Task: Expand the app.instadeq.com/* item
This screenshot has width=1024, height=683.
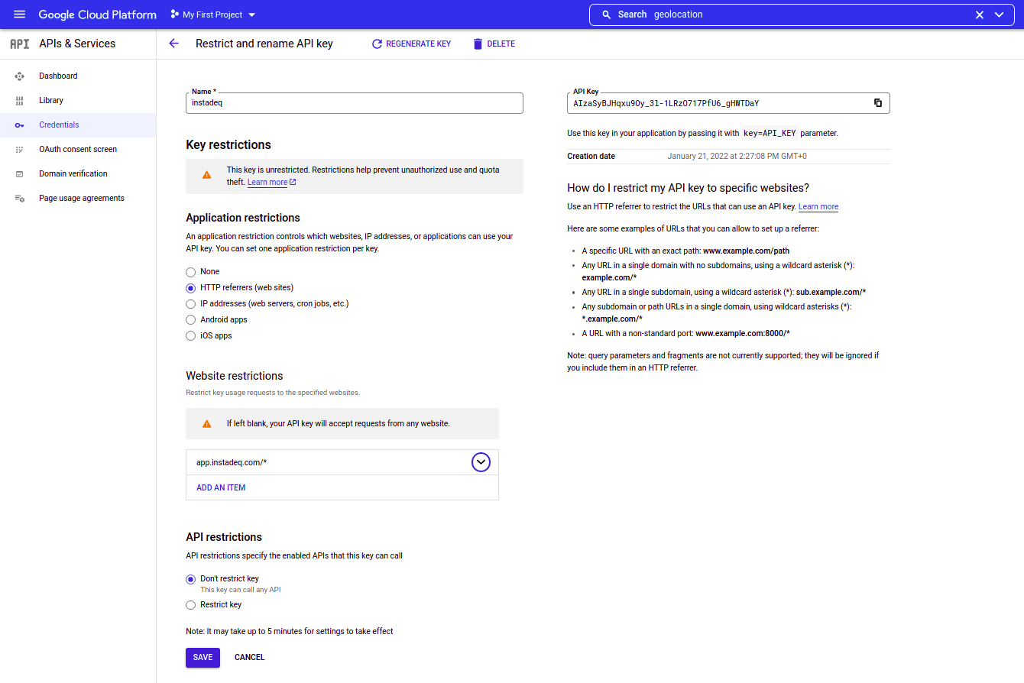Action: [x=481, y=462]
